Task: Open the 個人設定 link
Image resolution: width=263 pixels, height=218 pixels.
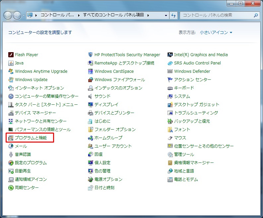Action: [102, 163]
